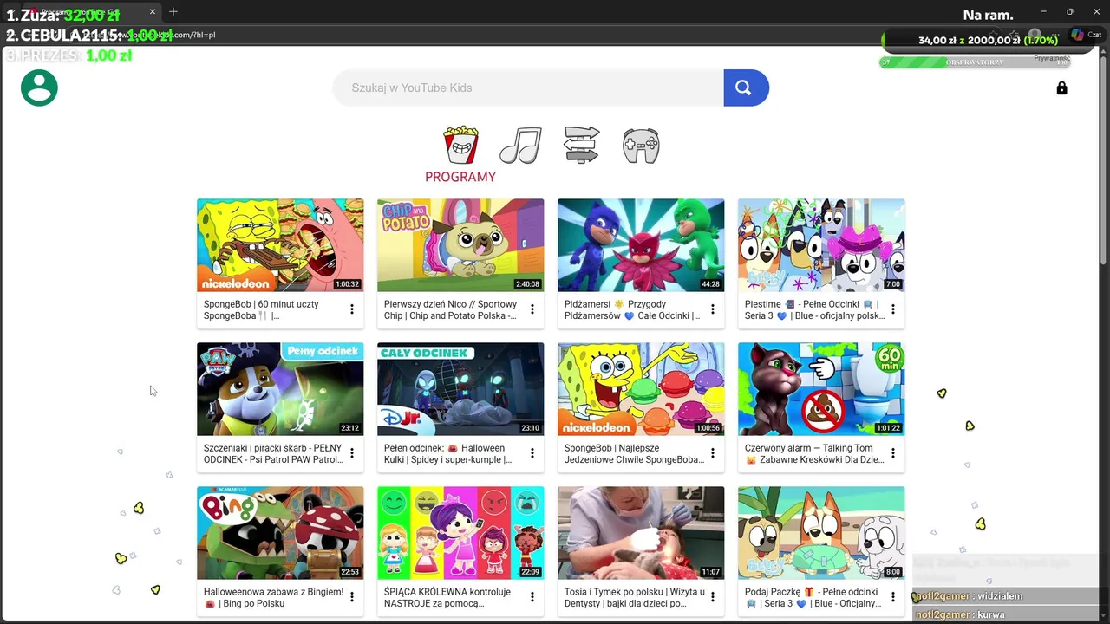Image resolution: width=1110 pixels, height=624 pixels.
Task: Open title Tosia i Tymek po polsku
Action: [x=634, y=598]
